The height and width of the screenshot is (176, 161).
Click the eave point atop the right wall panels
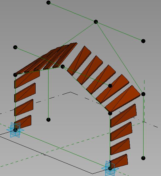pos(110,113)
